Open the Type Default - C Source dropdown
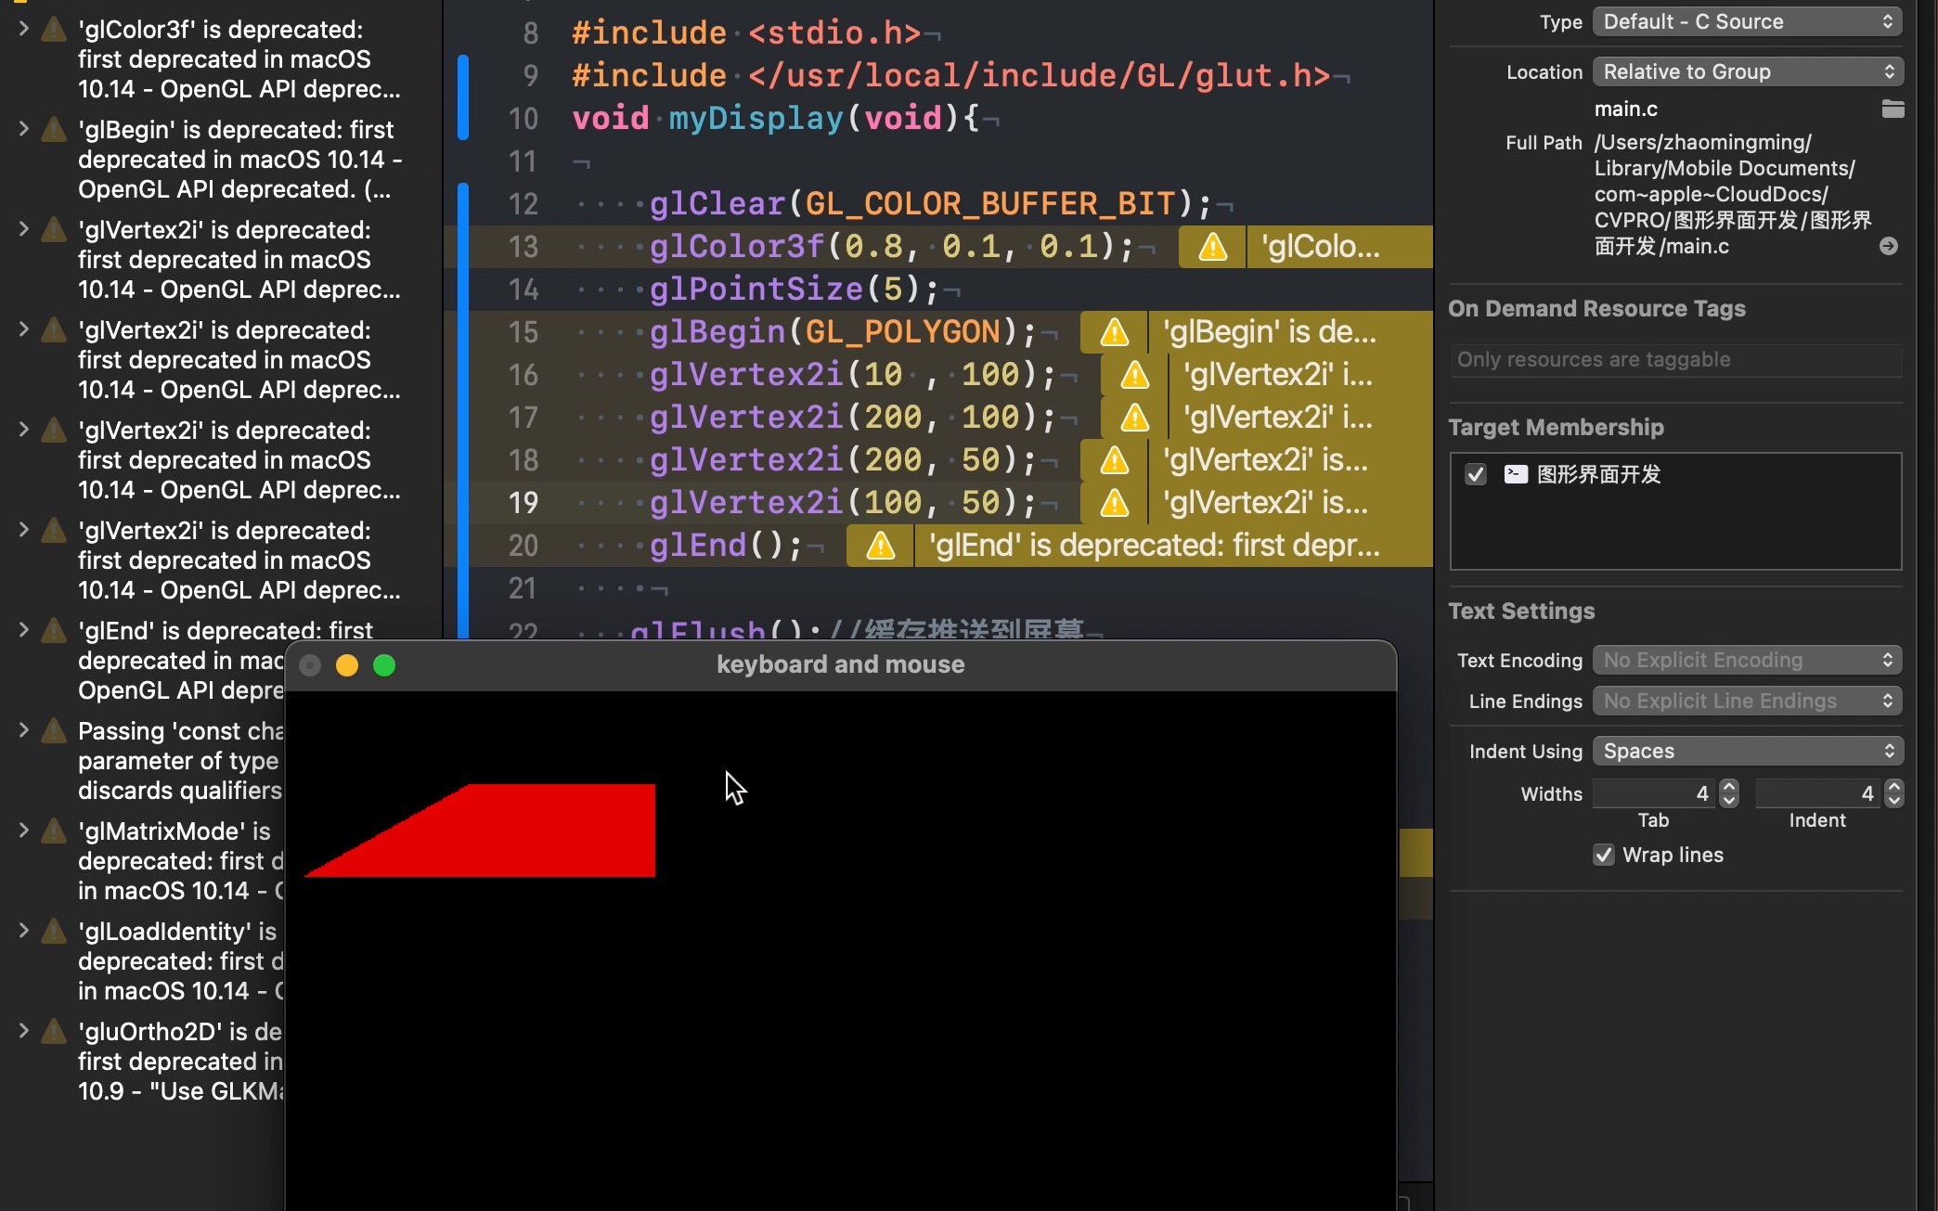The height and width of the screenshot is (1211, 1938). 1747,21
